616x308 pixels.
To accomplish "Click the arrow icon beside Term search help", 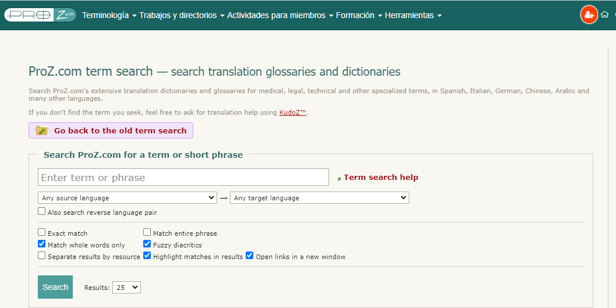I will pos(339,178).
